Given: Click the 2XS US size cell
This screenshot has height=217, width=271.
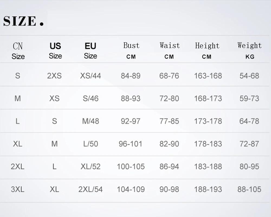Looking at the screenshot, I should tap(54, 76).
